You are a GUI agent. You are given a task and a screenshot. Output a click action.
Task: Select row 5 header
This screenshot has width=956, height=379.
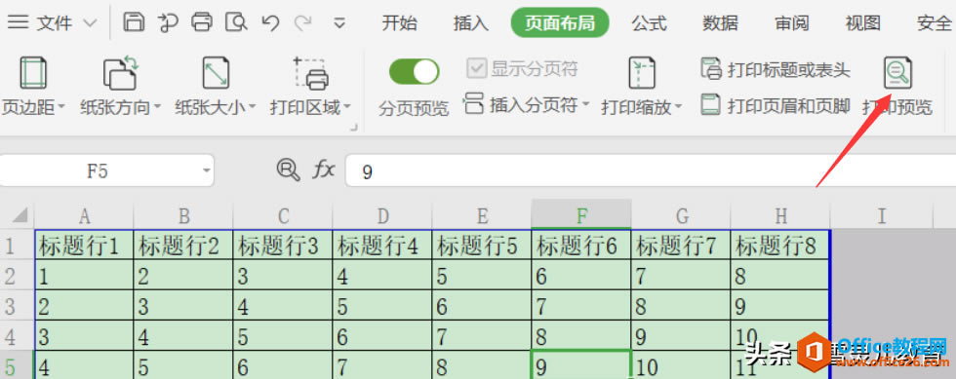click(x=18, y=365)
